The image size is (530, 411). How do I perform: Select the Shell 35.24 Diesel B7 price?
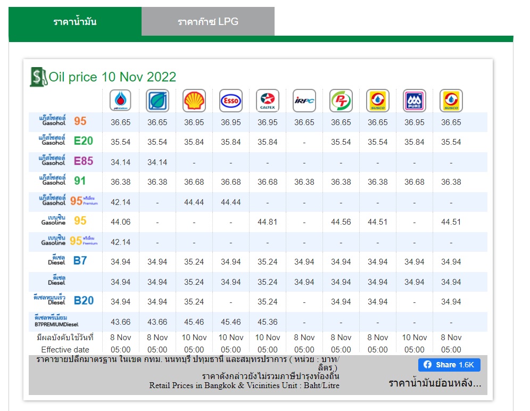point(194,262)
